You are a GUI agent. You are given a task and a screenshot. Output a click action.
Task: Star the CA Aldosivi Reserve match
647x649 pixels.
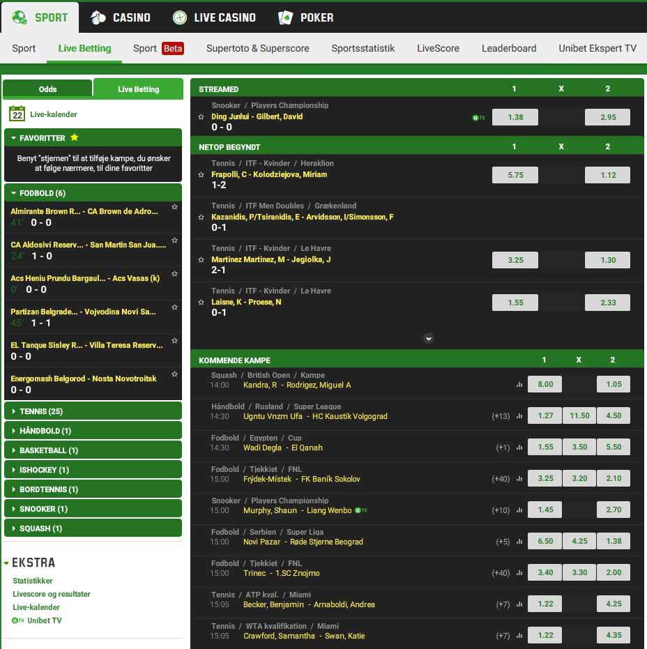pos(175,240)
